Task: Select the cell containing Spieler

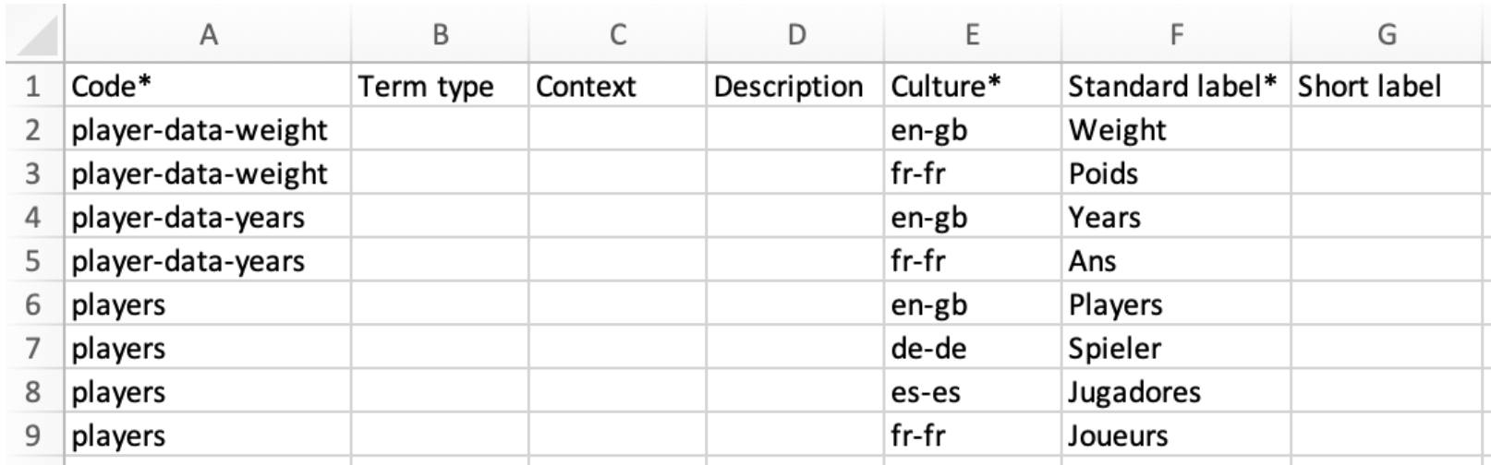Action: pos(1176,348)
